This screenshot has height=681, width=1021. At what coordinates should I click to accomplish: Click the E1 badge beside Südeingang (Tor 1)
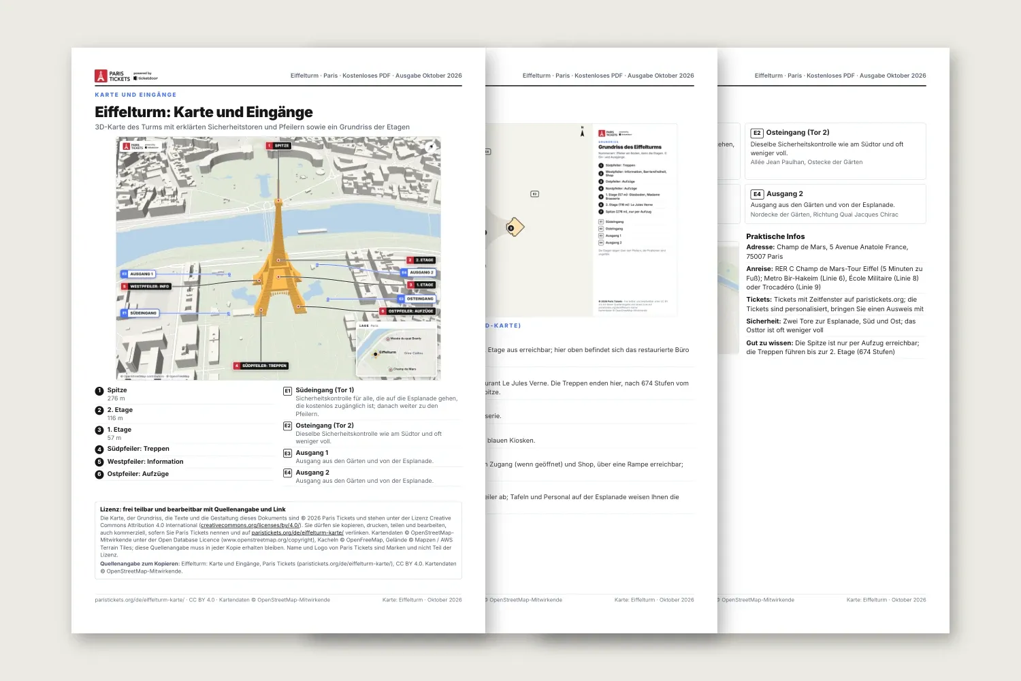tap(287, 391)
